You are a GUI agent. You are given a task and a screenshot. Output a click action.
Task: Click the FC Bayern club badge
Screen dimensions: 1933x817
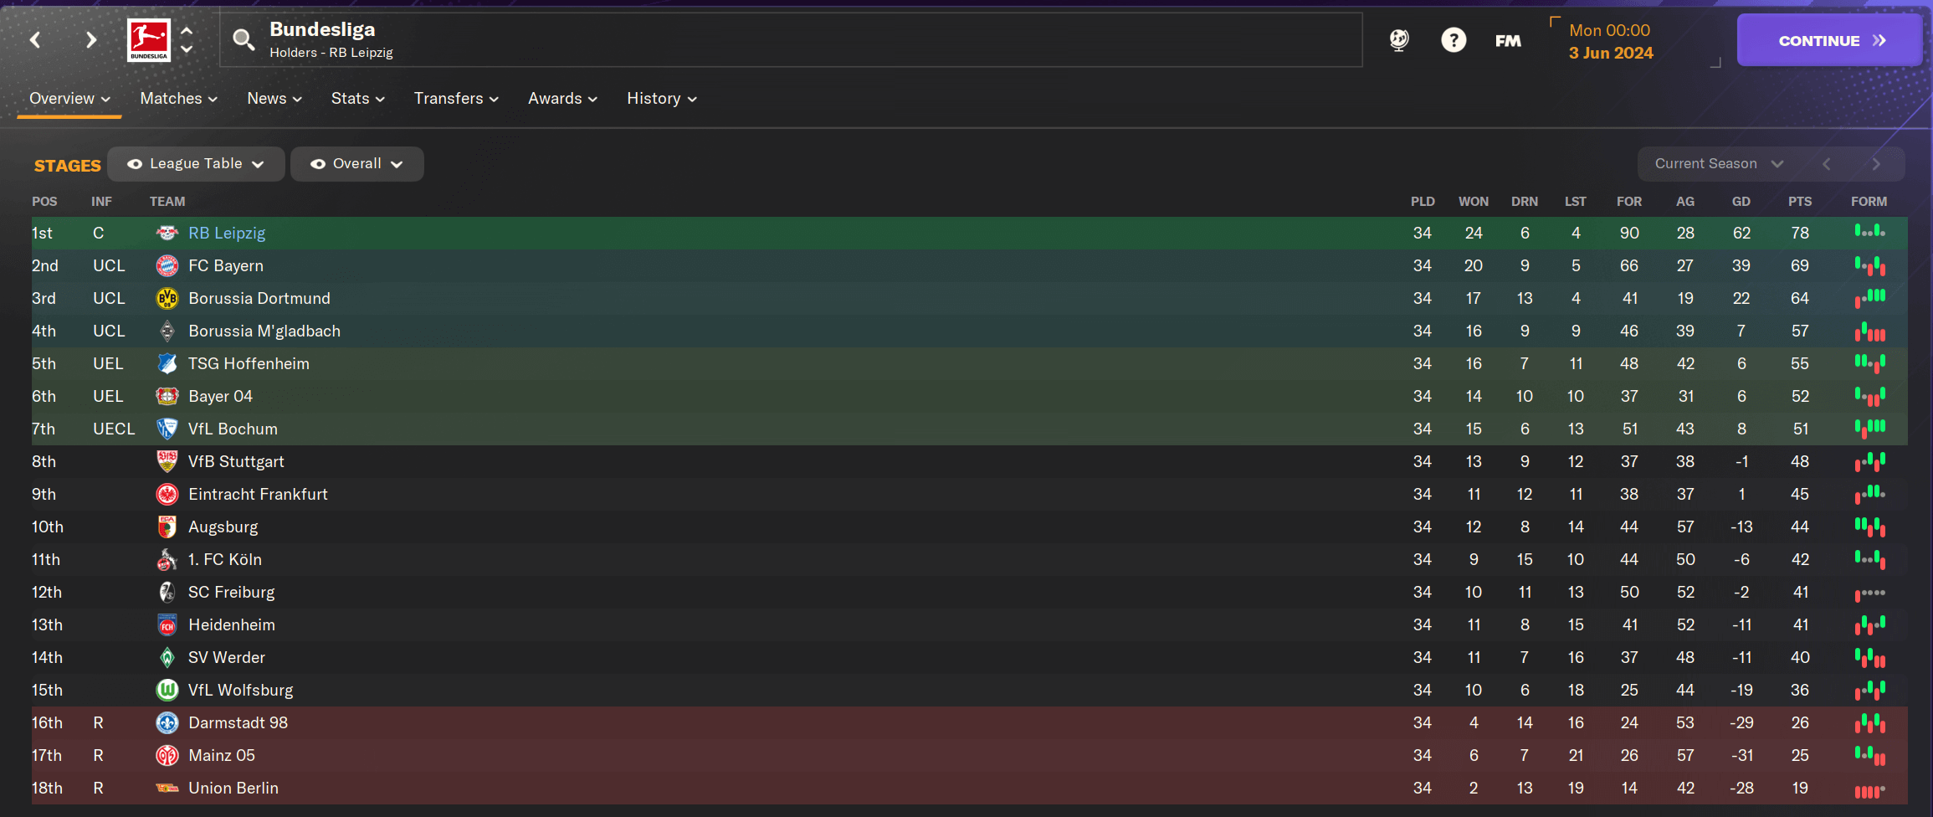point(167,266)
